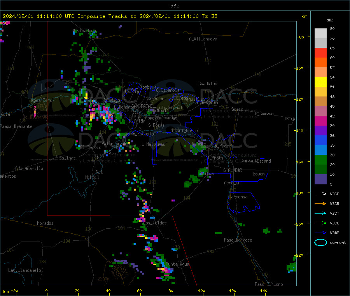This screenshot has height=296, width=350.
Task: Click the Nihuil map label
Action: click(92, 177)
